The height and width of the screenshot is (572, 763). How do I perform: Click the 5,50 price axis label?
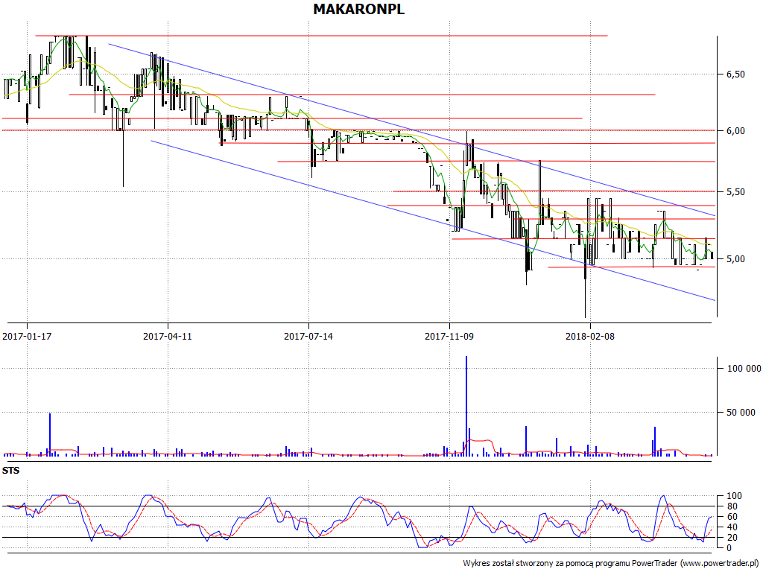pyautogui.click(x=735, y=192)
